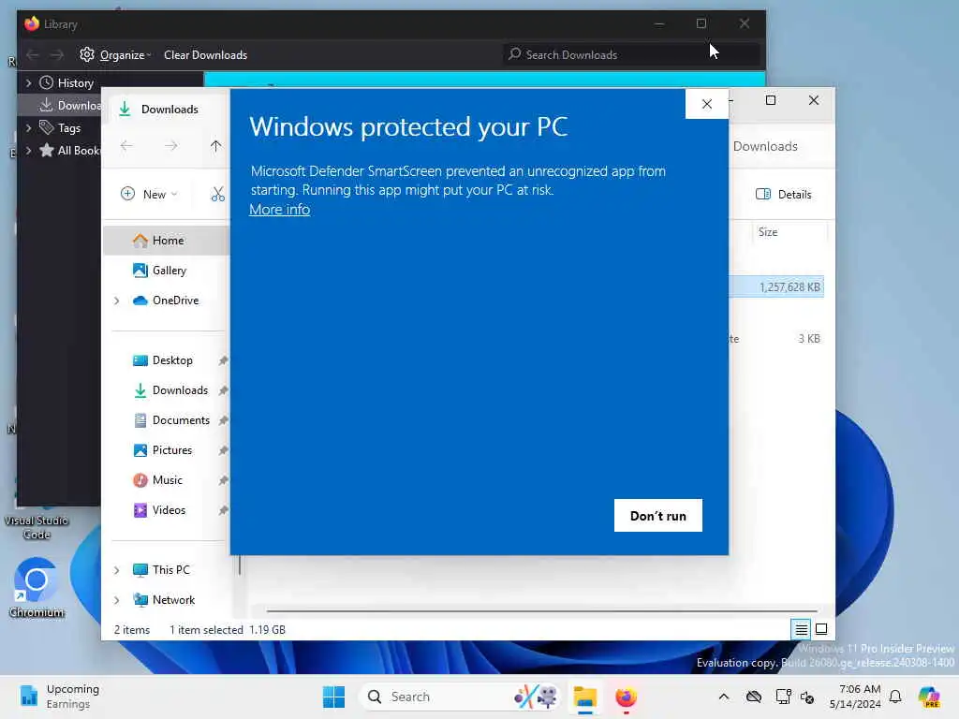Expand the History tree item in Library

coord(28,82)
